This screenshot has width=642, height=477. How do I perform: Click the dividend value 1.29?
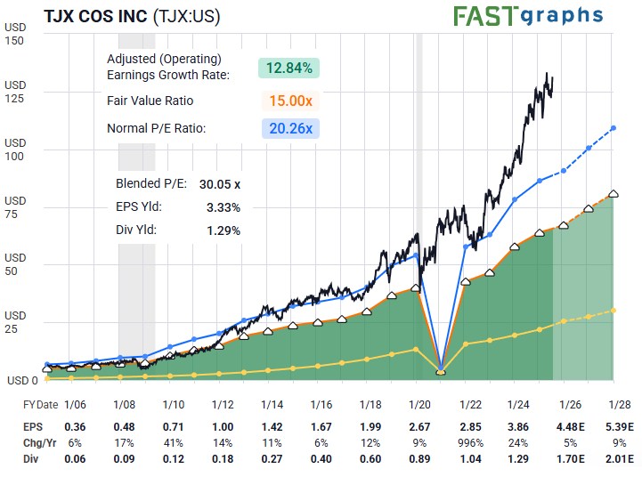click(x=518, y=459)
